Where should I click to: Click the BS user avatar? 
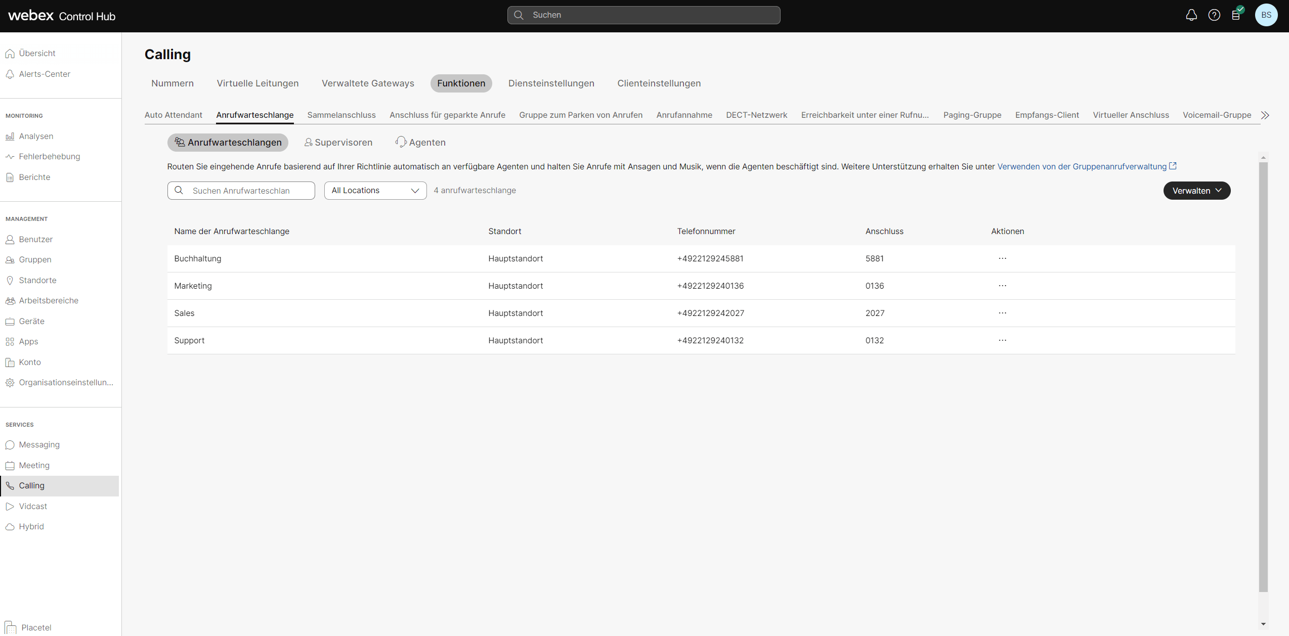(1266, 15)
